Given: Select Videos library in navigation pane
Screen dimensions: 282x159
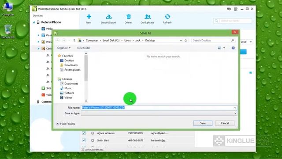Looking at the screenshot, I should (67, 98).
